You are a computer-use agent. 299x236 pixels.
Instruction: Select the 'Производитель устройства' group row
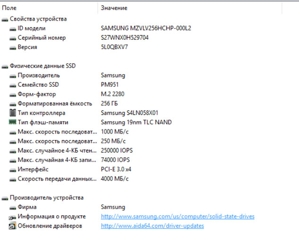pyautogui.click(x=47, y=198)
